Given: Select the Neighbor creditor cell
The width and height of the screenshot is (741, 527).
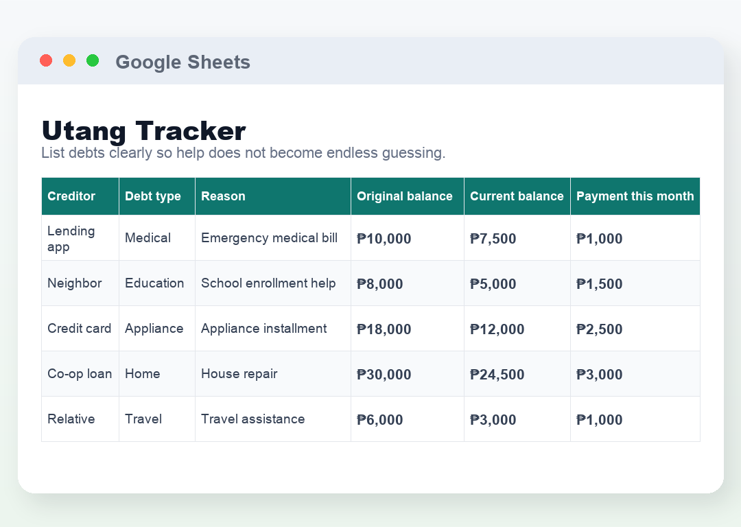Looking at the screenshot, I should [80, 283].
